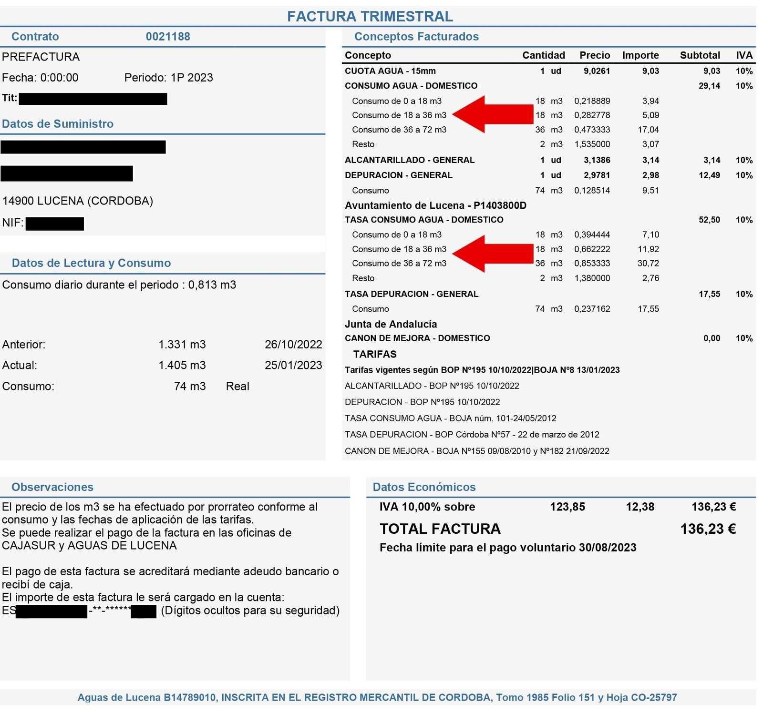Select the current reading date 25/01/2023
This screenshot has height=713, width=763.
(293, 366)
